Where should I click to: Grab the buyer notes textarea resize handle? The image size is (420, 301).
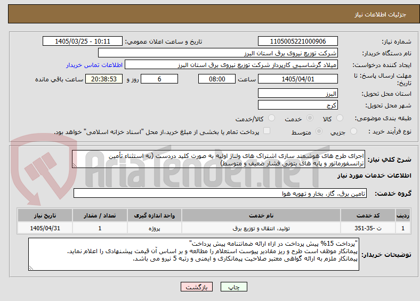[x=31, y=268]
